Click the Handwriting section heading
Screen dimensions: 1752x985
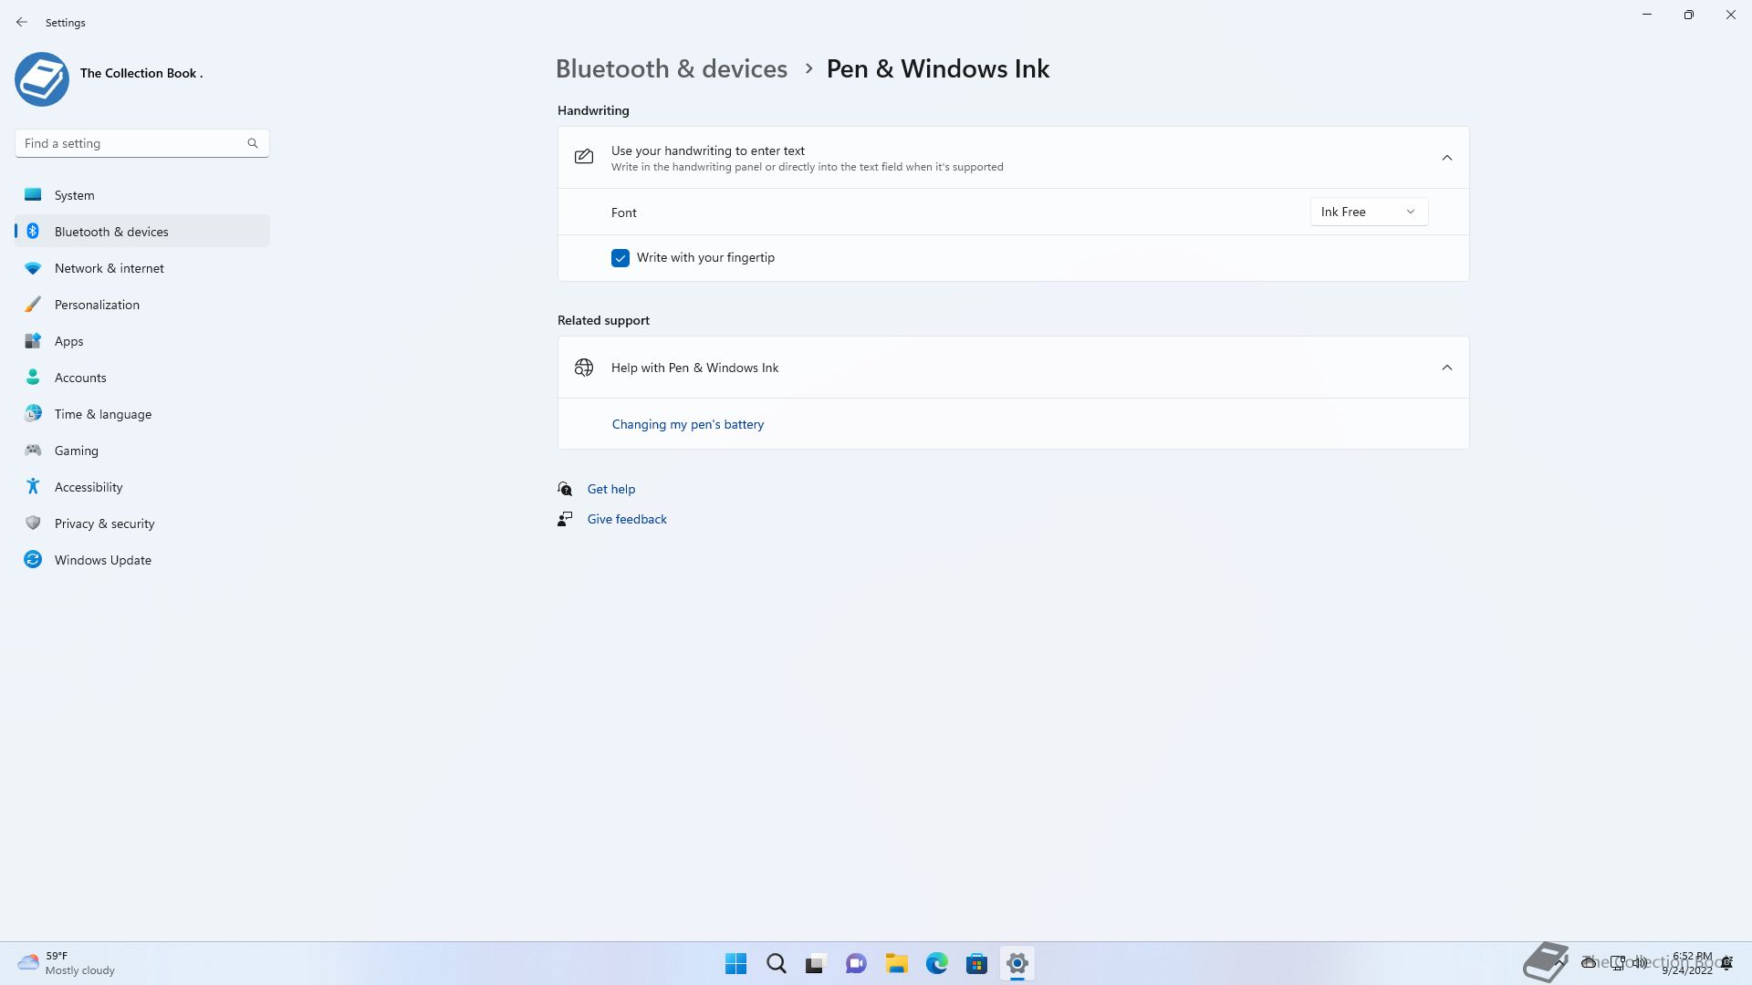point(593,110)
